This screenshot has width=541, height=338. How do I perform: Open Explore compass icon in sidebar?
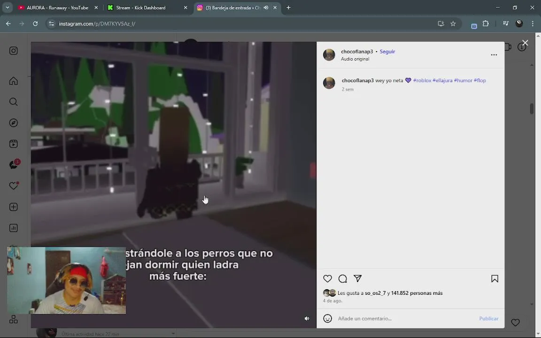pos(14,123)
